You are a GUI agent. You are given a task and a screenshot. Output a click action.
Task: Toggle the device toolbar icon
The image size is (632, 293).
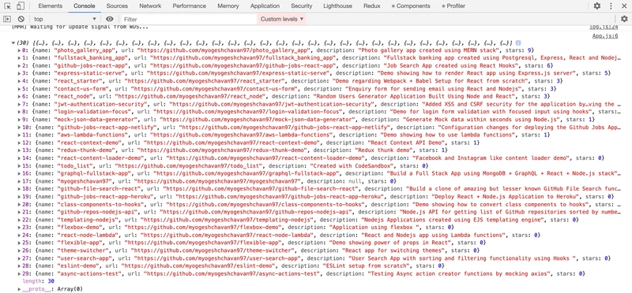click(x=21, y=6)
